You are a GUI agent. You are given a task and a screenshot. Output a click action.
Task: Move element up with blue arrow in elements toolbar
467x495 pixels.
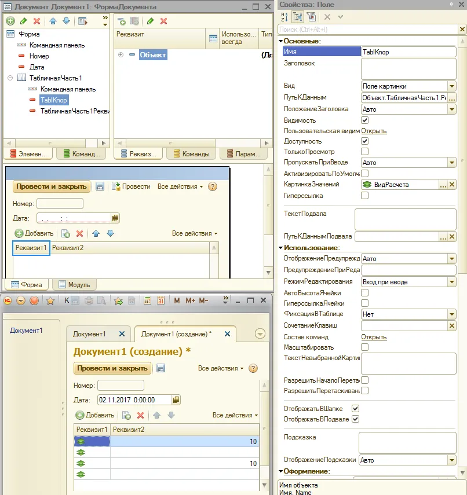coord(53,21)
